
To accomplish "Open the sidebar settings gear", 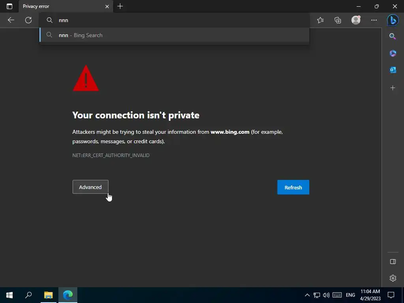I will tap(393, 278).
